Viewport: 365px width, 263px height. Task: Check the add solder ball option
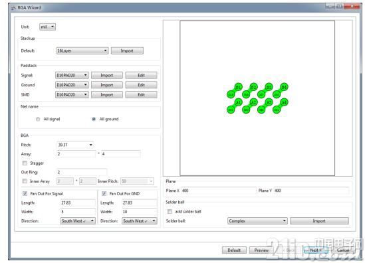tap(170, 211)
